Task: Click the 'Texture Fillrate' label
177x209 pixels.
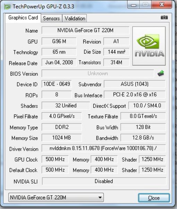Action: 103,117
